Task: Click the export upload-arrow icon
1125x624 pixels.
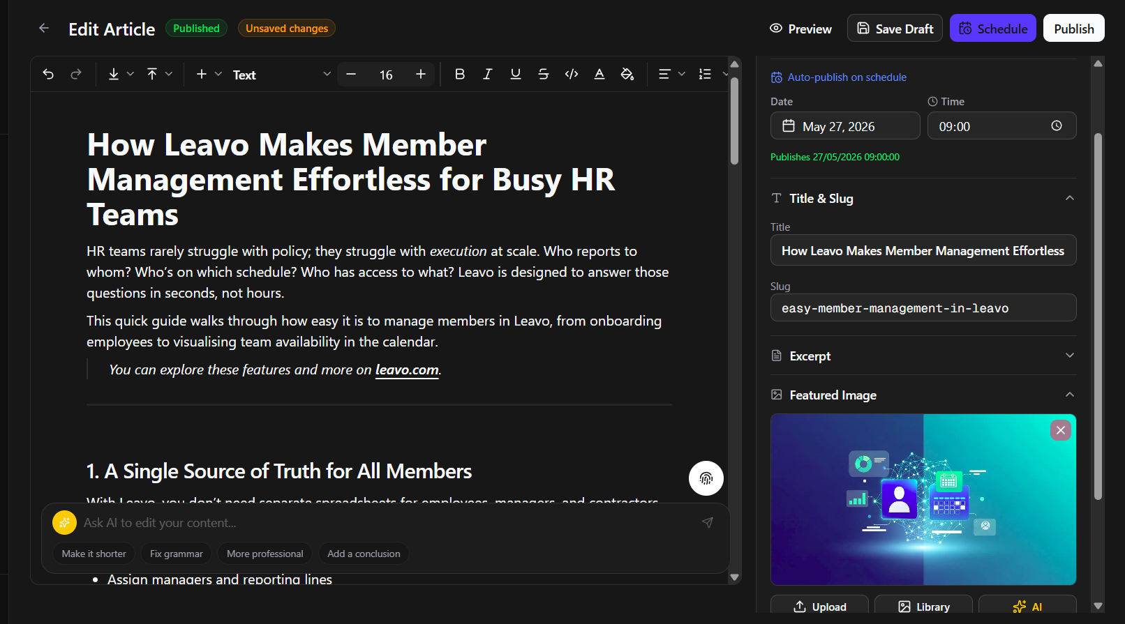Action: (x=152, y=74)
